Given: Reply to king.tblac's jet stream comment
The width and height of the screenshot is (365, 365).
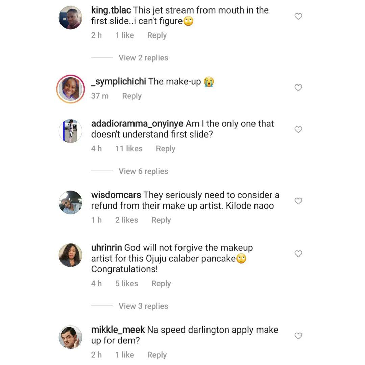Looking at the screenshot, I should (x=157, y=35).
